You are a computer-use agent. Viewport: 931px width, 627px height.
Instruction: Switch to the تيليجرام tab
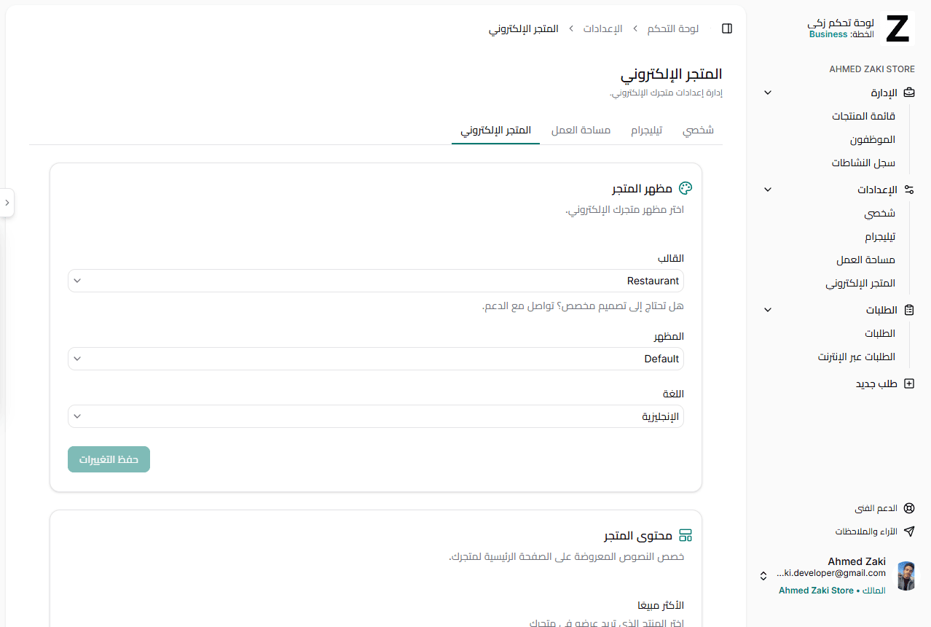coord(647,131)
